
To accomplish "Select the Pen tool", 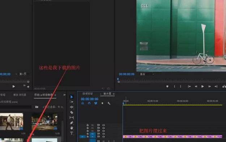I will pyautogui.click(x=72, y=123).
